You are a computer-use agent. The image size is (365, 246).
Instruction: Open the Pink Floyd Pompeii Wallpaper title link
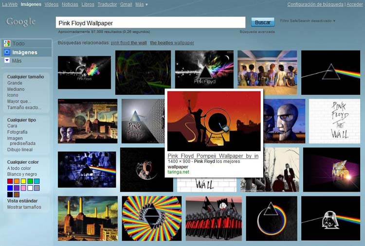pos(213,156)
